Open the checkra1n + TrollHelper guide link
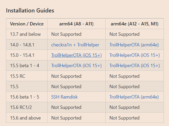Screen dimensions: 169x126 click(75, 45)
